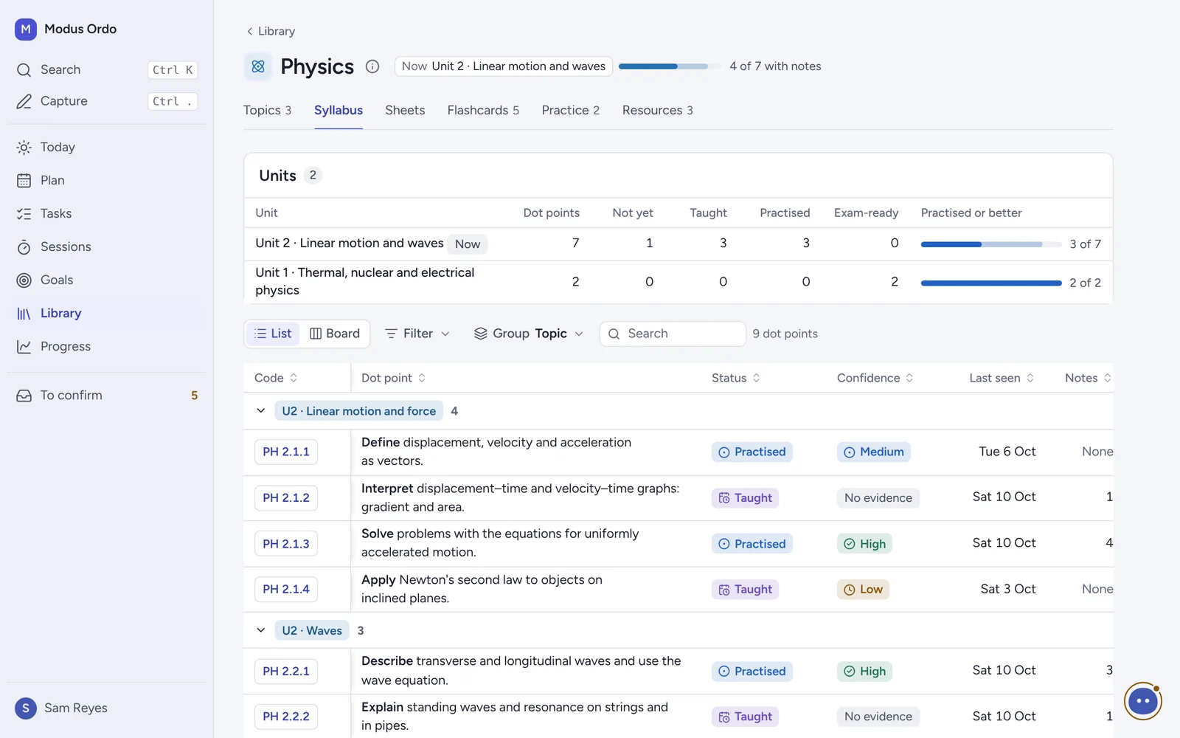Open To confirm inbox

pos(106,396)
